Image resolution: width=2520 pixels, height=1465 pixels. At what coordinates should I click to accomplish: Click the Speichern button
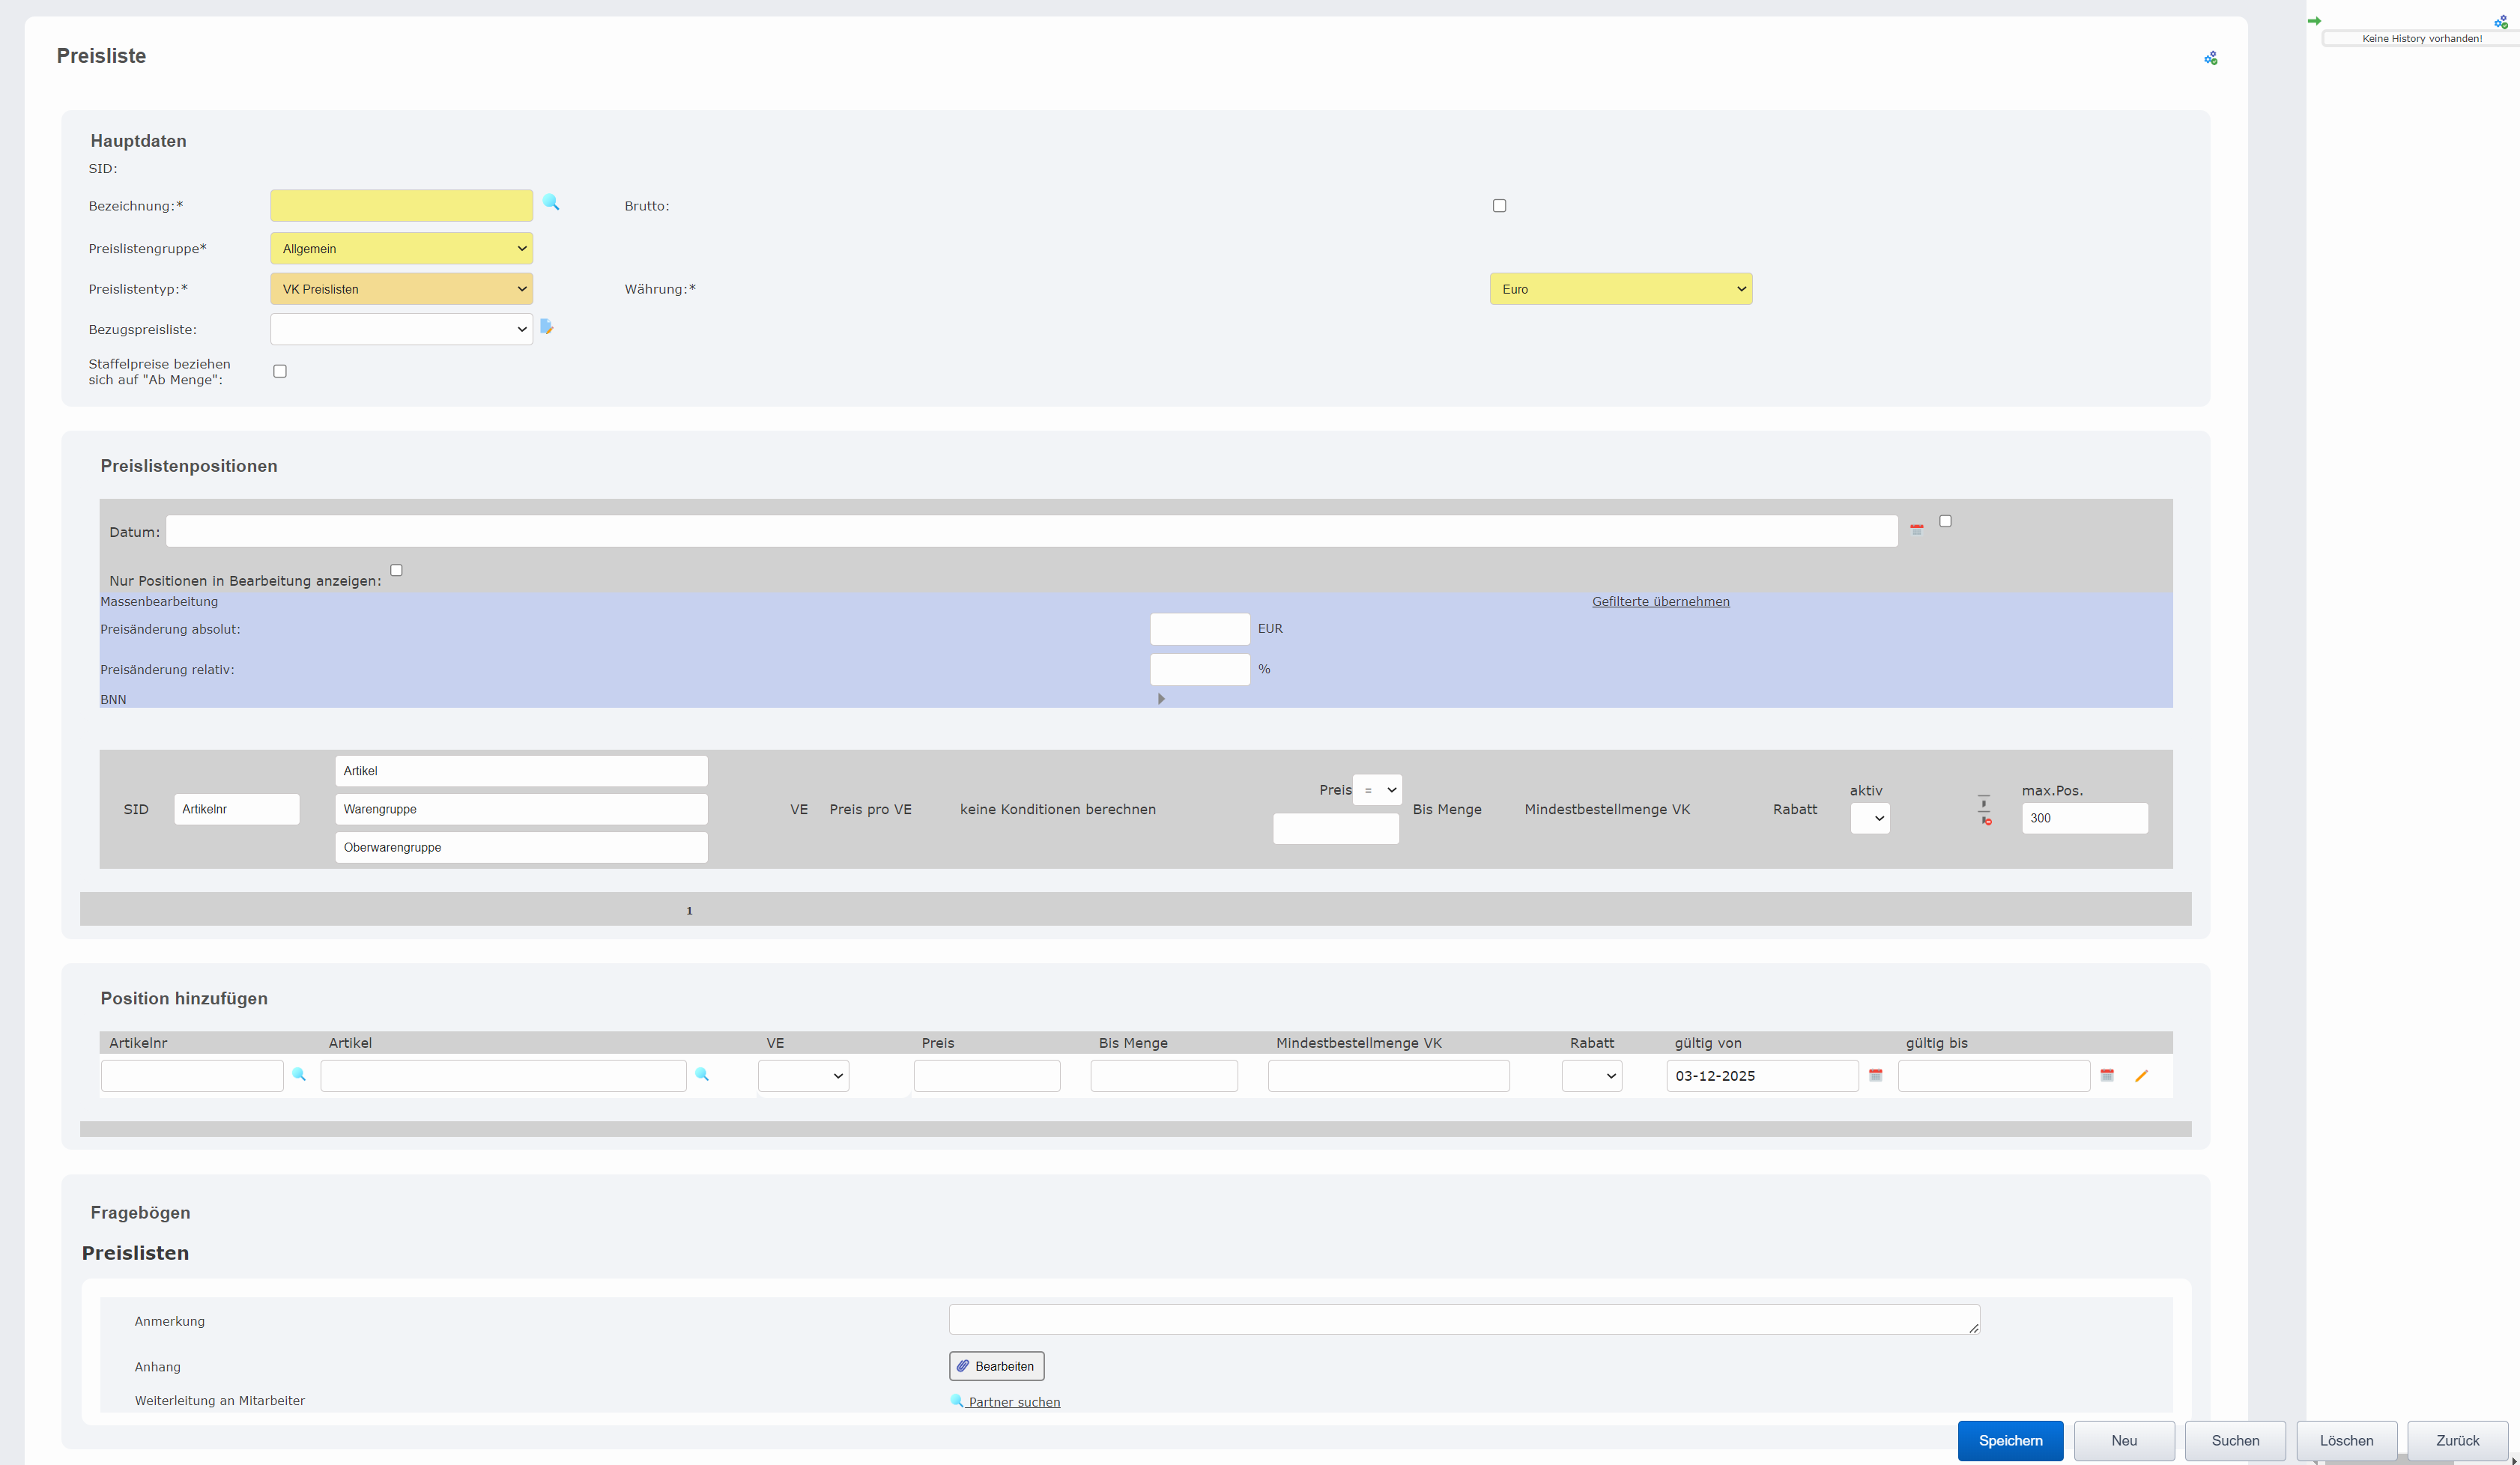click(2009, 1440)
